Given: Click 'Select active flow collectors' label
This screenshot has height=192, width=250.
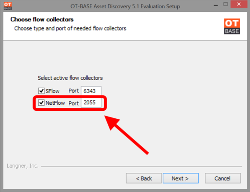Looking at the screenshot, I should tap(70, 78).
